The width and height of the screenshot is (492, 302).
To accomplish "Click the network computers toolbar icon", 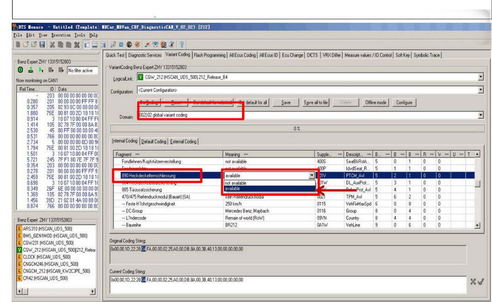I will coord(155,45).
